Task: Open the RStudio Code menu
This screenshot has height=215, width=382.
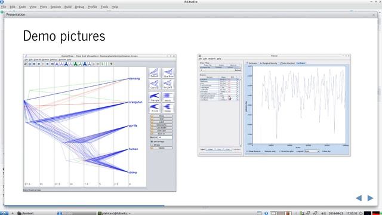Action: point(22,7)
